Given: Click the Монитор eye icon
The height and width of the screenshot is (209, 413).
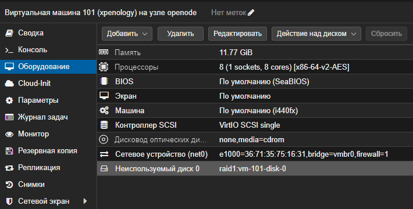Looking at the screenshot, I should point(9,134).
